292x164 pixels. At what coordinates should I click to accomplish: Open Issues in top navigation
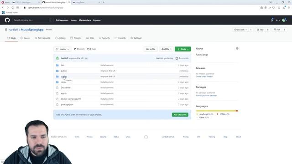pyautogui.click(x=73, y=20)
